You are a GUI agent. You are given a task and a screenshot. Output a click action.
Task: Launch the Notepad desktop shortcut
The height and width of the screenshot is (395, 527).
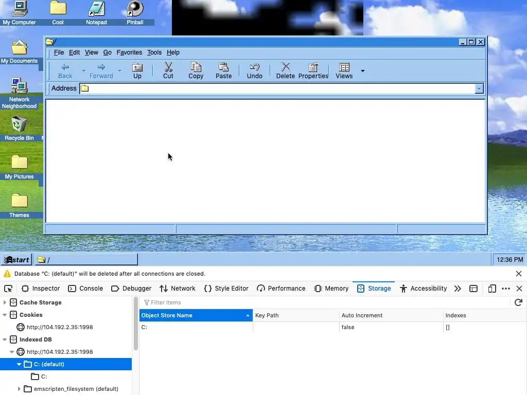tap(96, 13)
